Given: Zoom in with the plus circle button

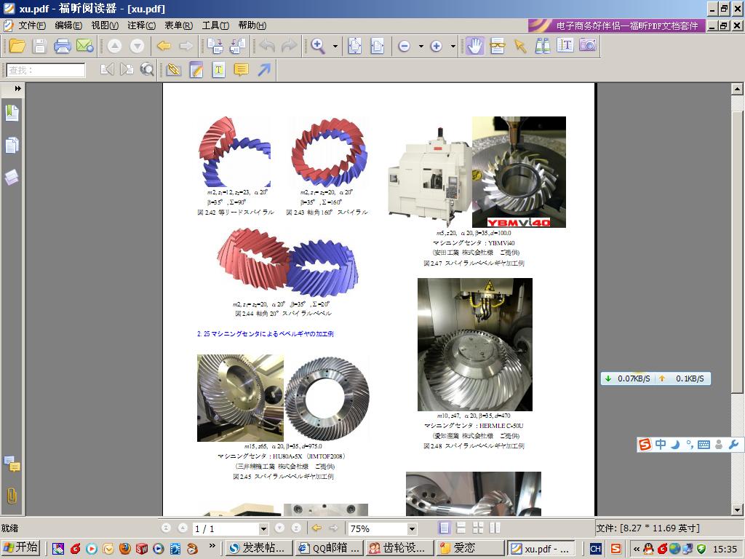Looking at the screenshot, I should [437, 46].
